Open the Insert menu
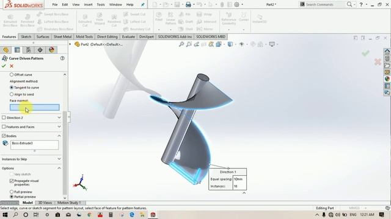 click(88, 4)
